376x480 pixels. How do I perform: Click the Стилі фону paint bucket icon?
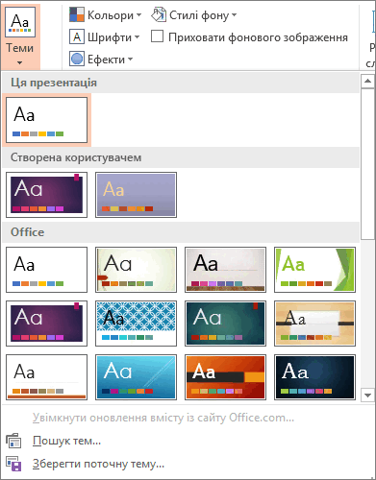point(159,14)
